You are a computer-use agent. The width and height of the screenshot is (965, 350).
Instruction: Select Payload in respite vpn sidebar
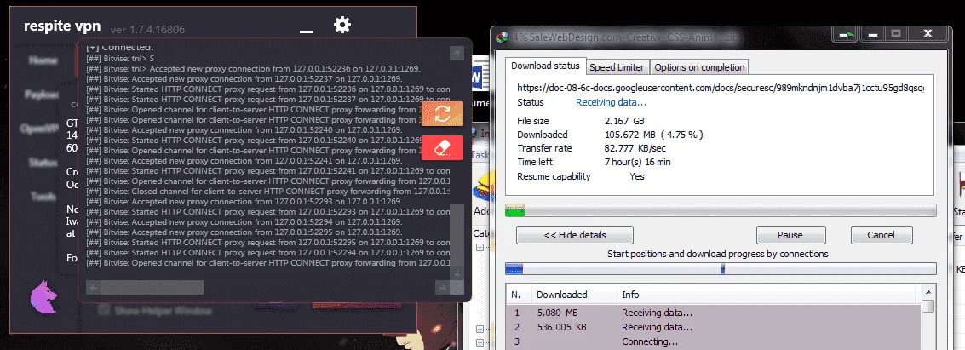coord(42,95)
